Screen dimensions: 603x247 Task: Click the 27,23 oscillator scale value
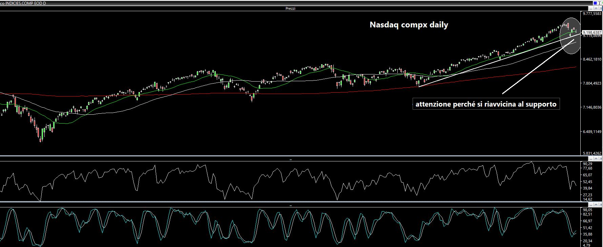click(587, 195)
